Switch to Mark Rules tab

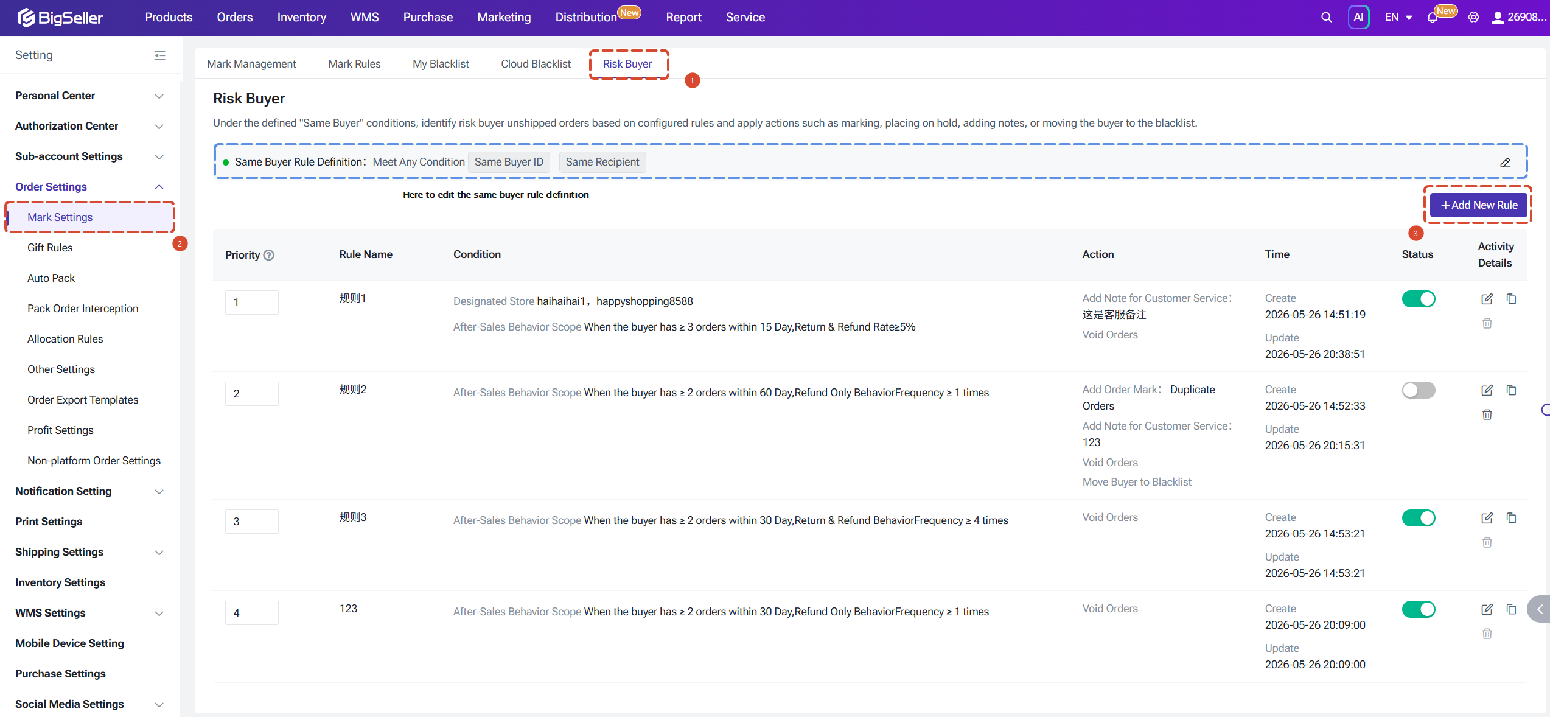[354, 64]
